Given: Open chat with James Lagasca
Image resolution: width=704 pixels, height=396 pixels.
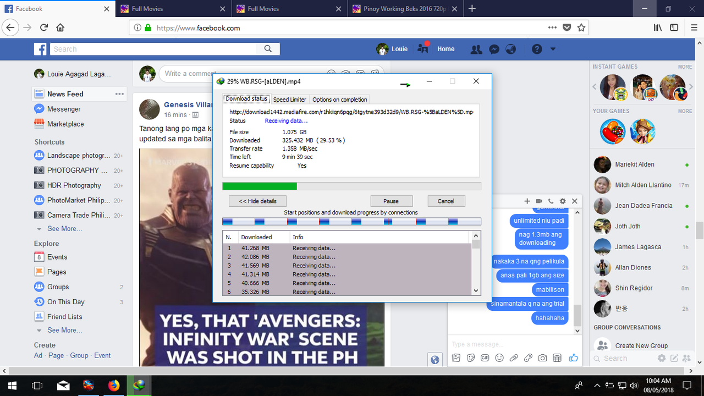Looking at the screenshot, I should (x=641, y=247).
